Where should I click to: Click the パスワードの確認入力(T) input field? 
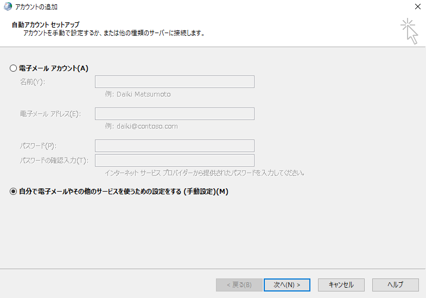174,160
